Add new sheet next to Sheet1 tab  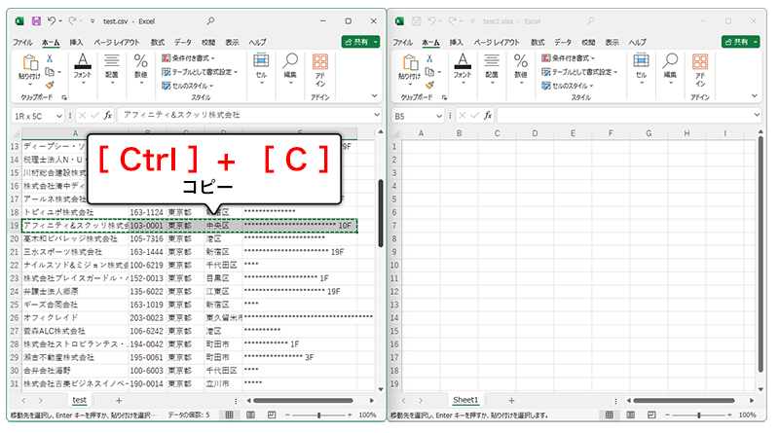click(511, 400)
